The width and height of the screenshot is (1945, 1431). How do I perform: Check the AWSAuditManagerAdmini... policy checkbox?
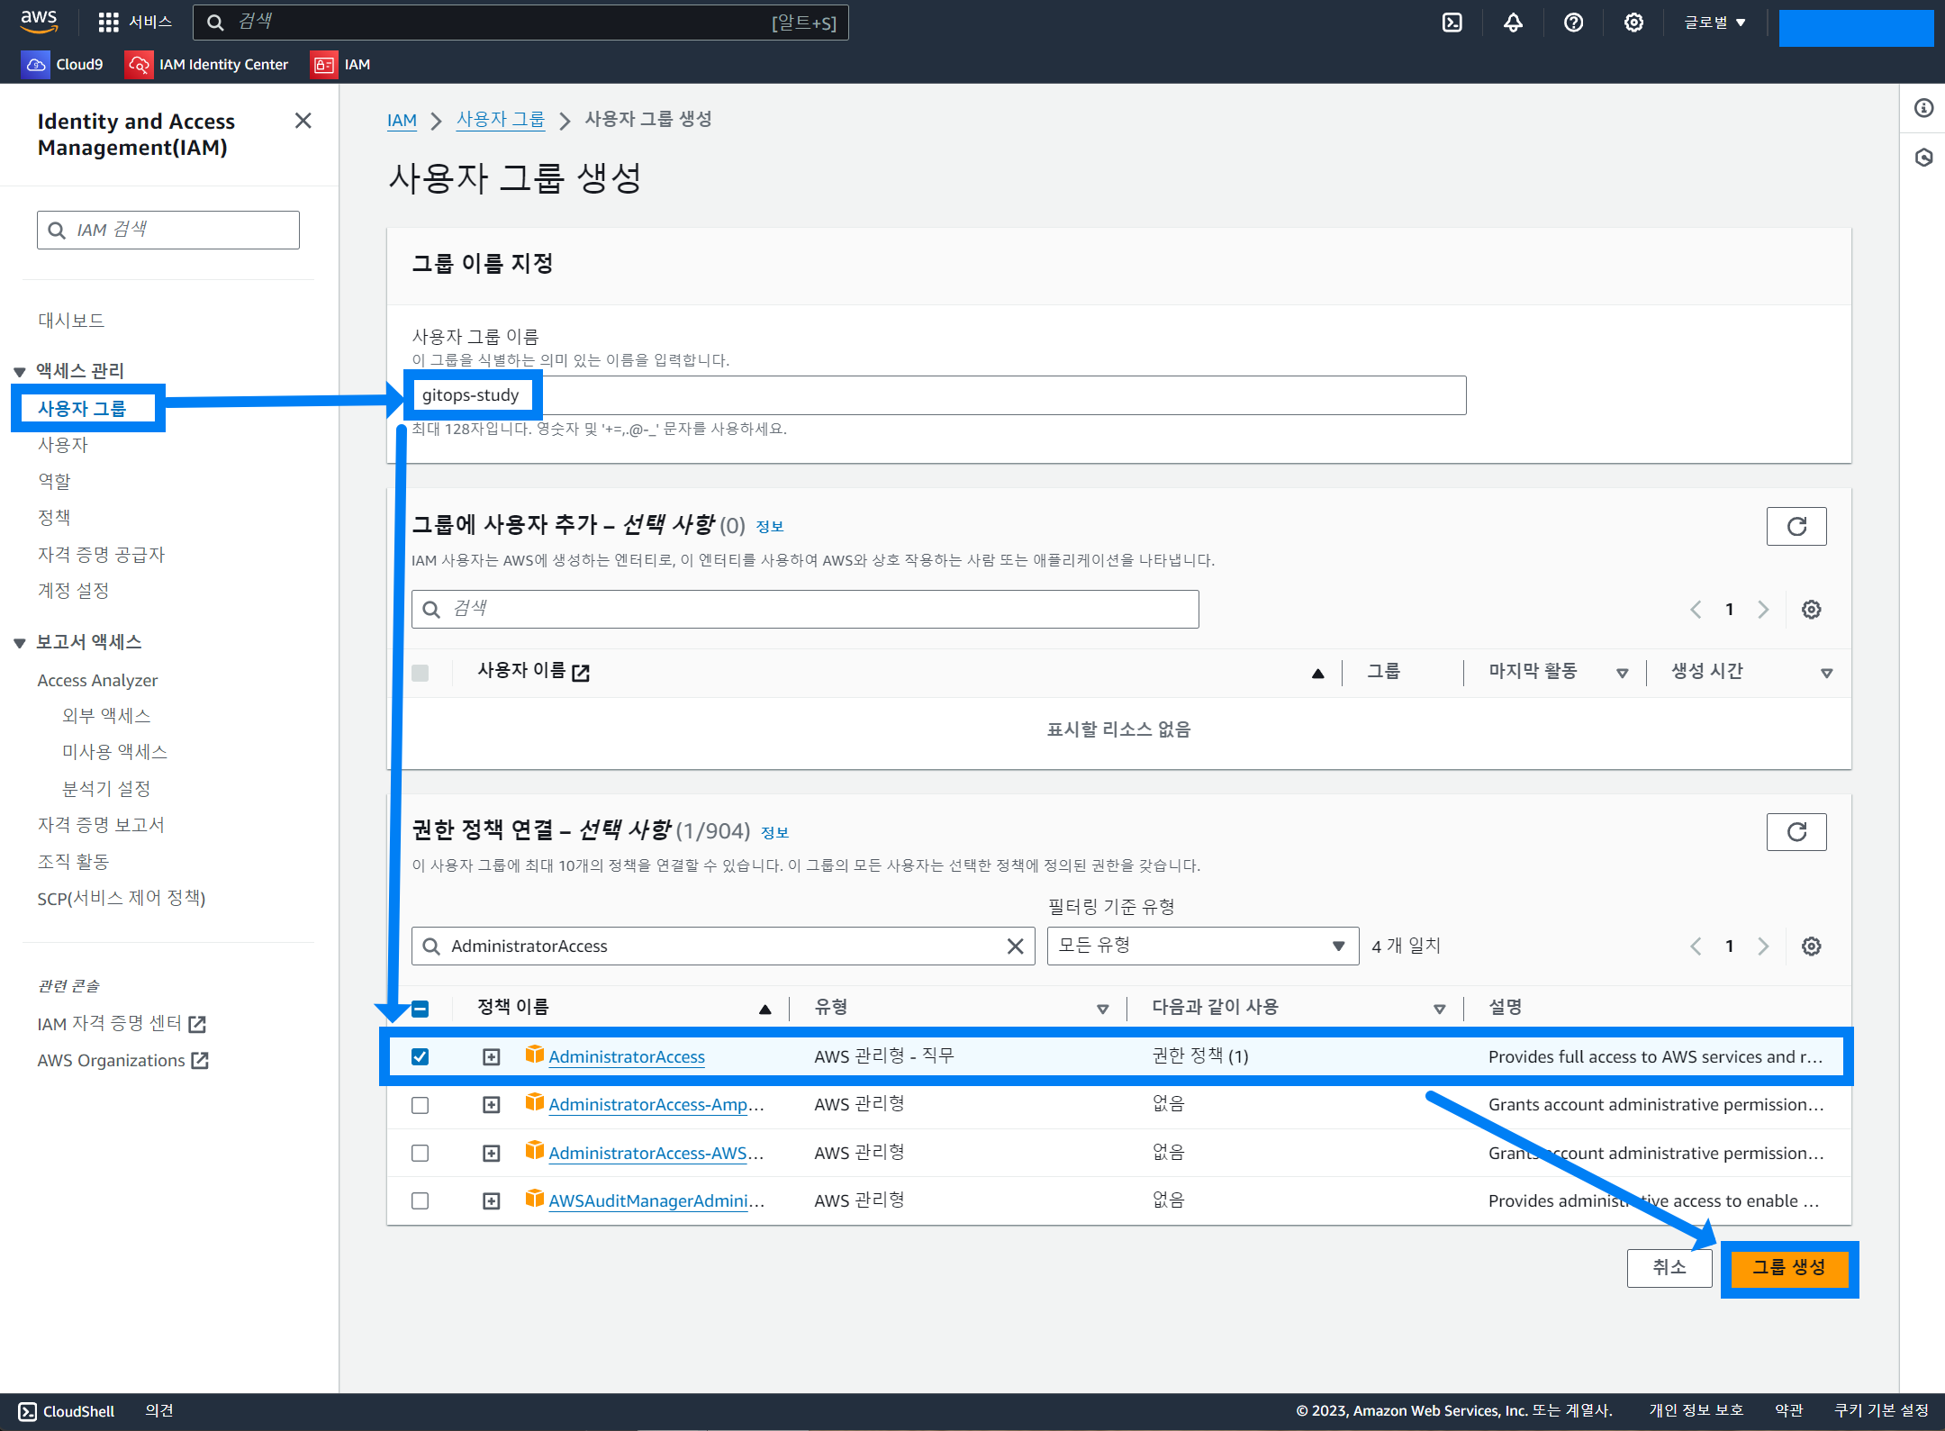420,1200
